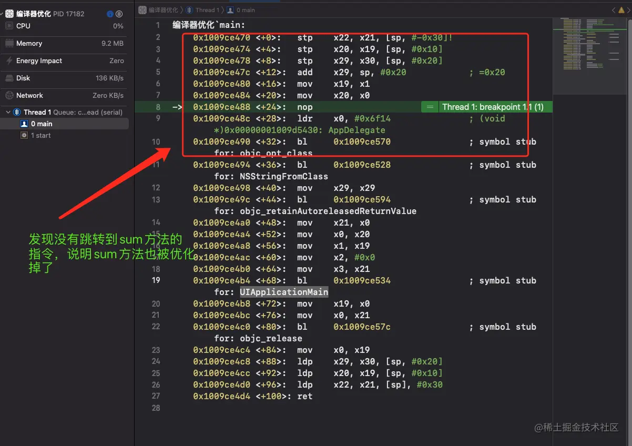Collapse the Thread 1 disclosure arrow
The image size is (632, 446).
point(8,112)
